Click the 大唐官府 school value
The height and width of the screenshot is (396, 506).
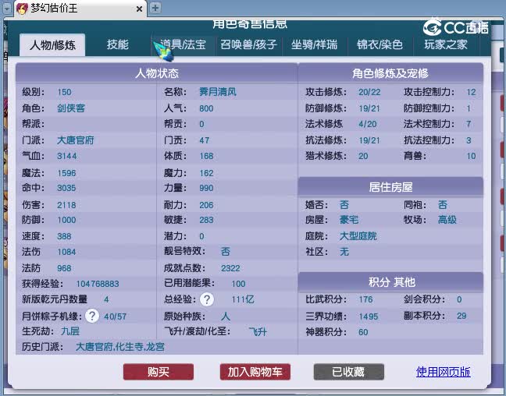click(76, 140)
